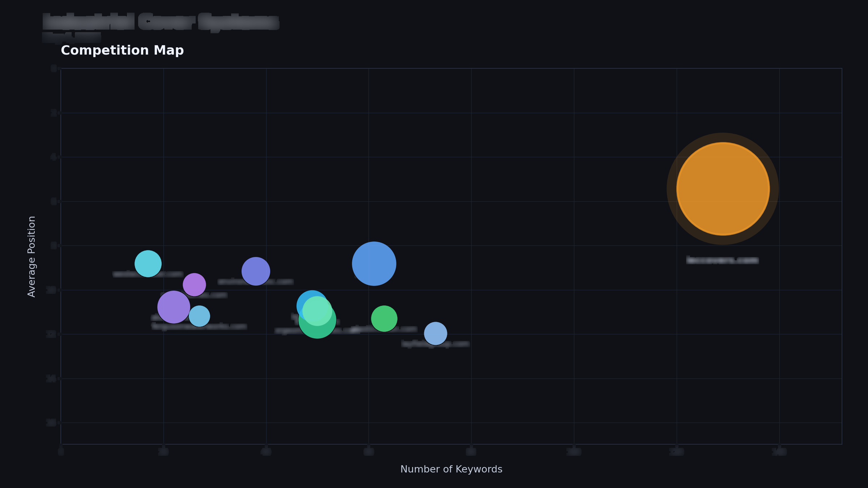Click the domain label under orange bubble
Screen dimensions: 868x488
[723, 260]
